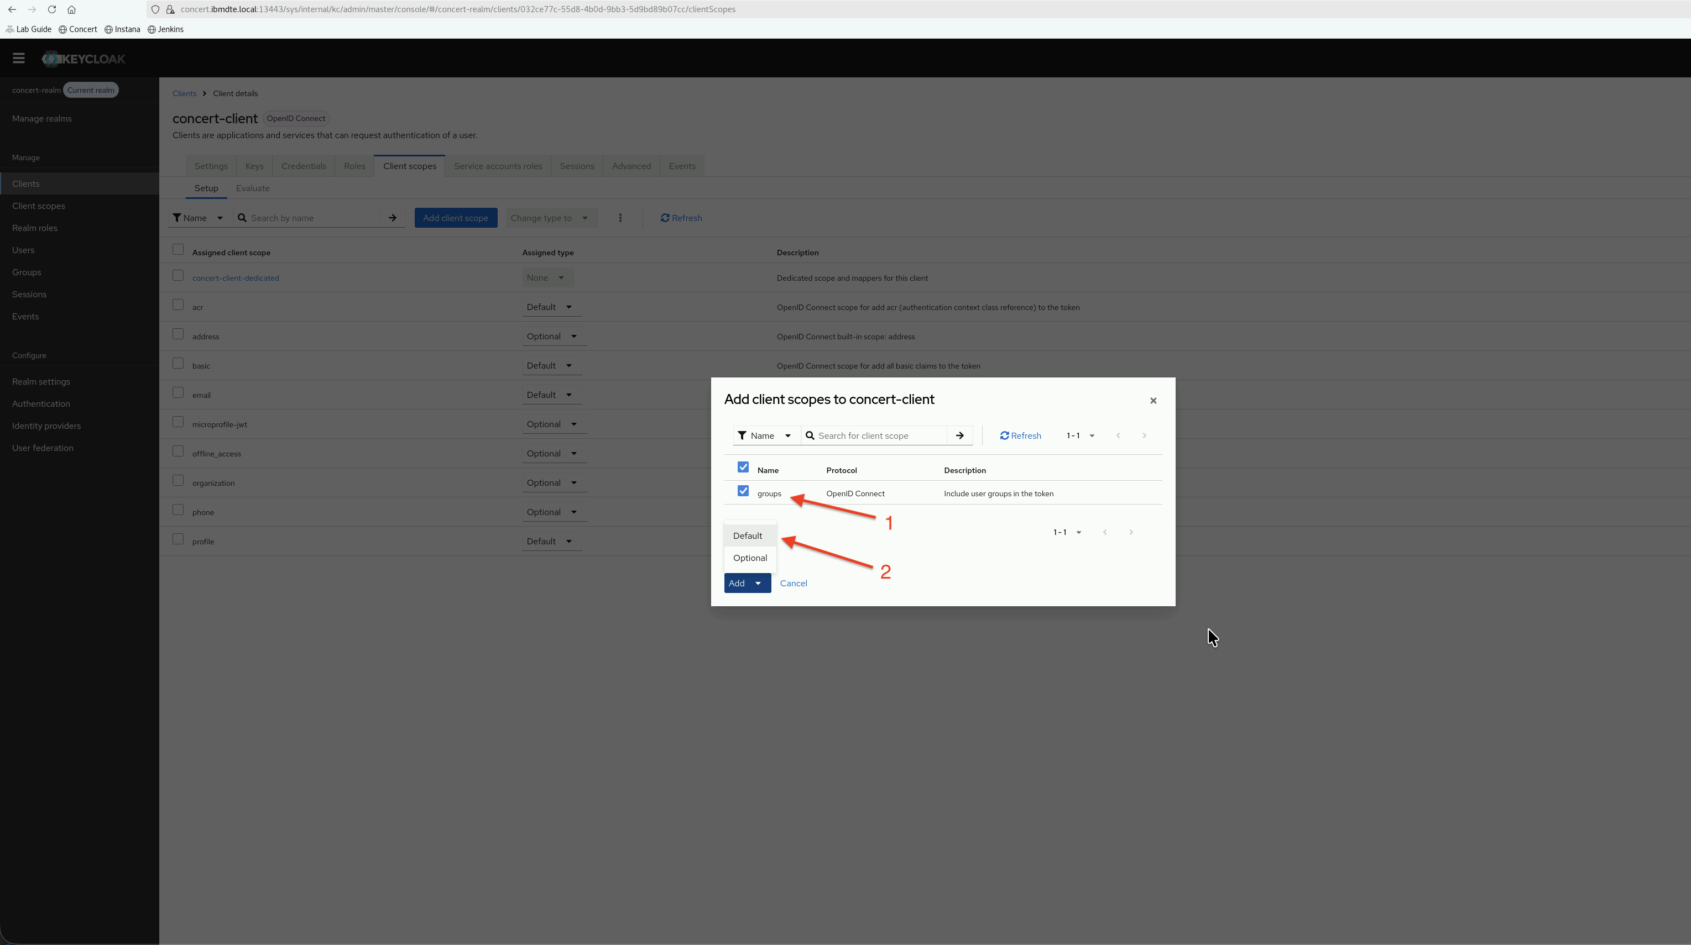Open the Lab Guide bookmark
The image size is (1691, 945).
pyautogui.click(x=28, y=29)
